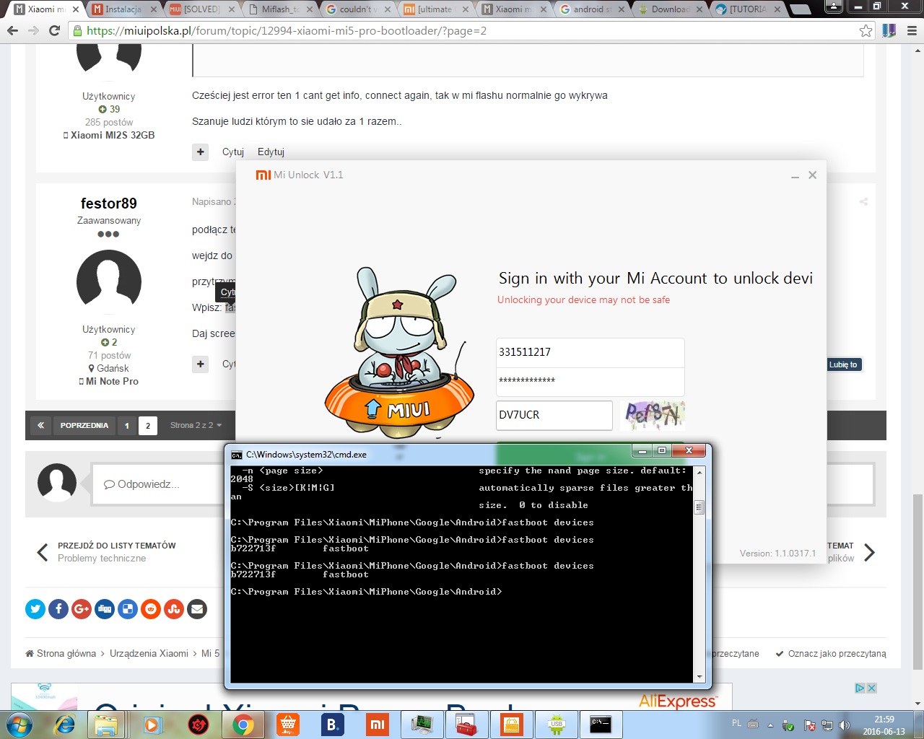Click the Twitter share icon
Image resolution: width=924 pixels, height=739 pixels.
(35, 609)
